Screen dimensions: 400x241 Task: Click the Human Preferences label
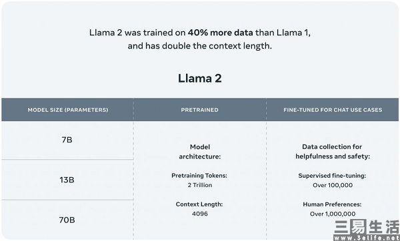332,204
